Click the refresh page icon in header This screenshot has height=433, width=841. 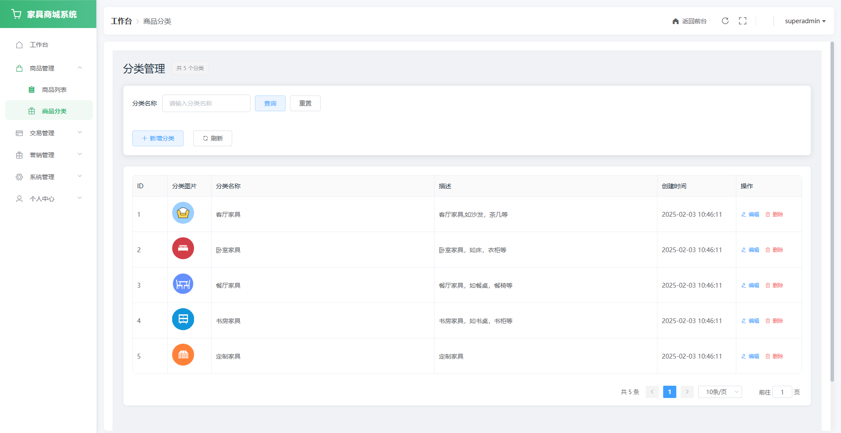(x=725, y=21)
